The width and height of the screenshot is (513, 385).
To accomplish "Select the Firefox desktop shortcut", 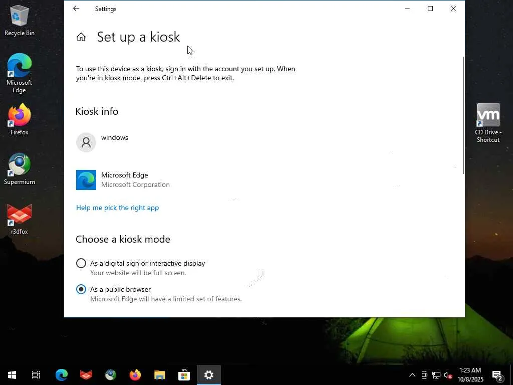I will point(20,119).
